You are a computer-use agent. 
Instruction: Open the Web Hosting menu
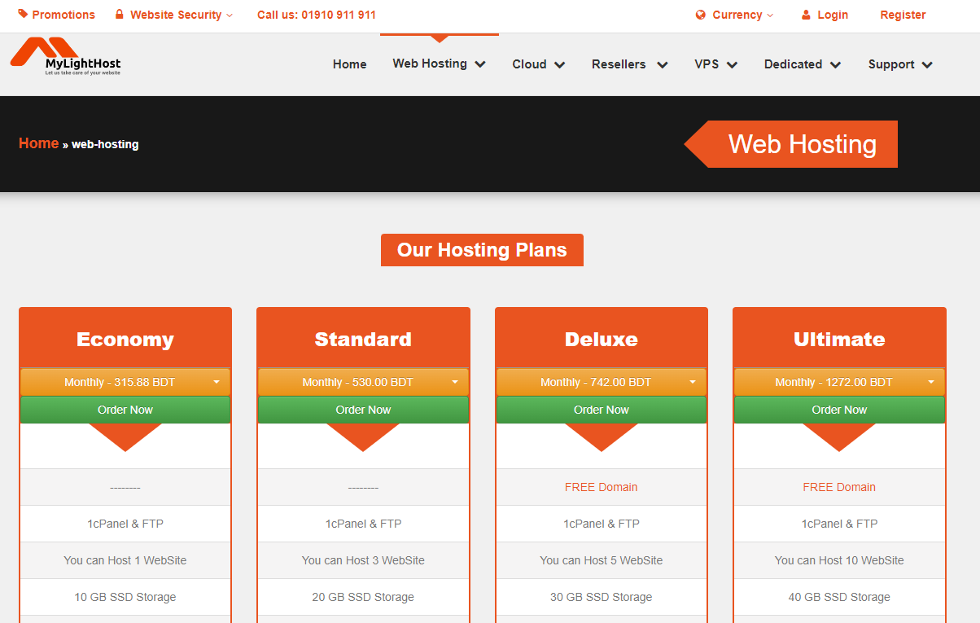tap(440, 64)
